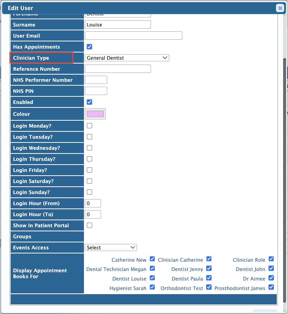Check Login Wednesday option
288x314 pixels.
pyautogui.click(x=89, y=148)
